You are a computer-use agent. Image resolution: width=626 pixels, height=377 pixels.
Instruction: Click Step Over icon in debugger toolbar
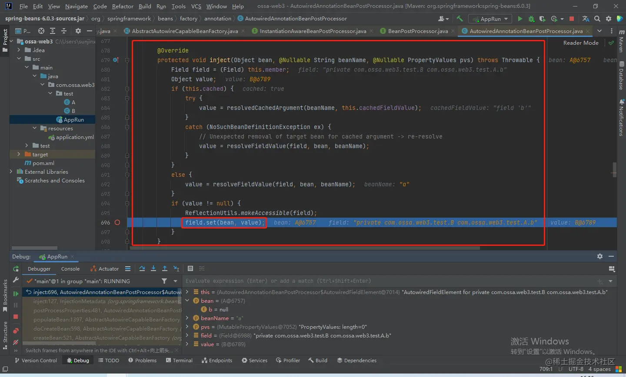click(x=142, y=269)
